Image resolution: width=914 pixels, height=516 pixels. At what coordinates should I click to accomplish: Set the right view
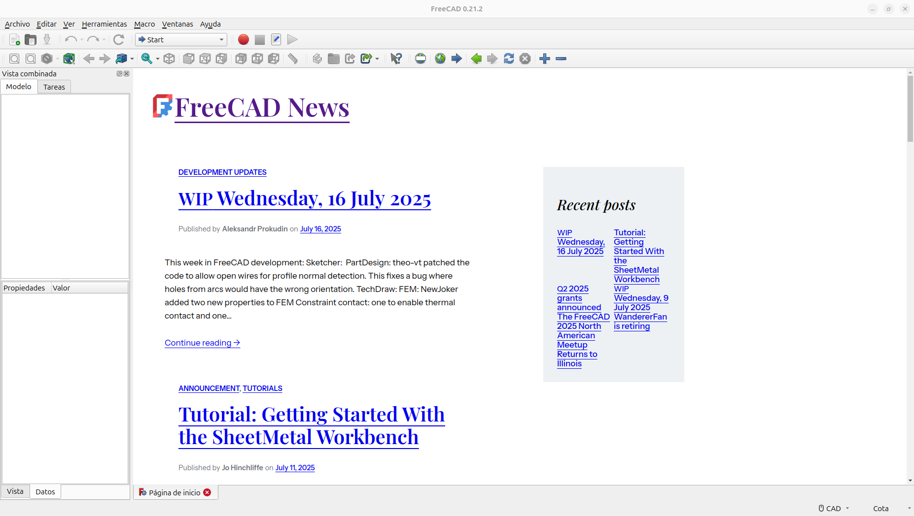point(221,59)
